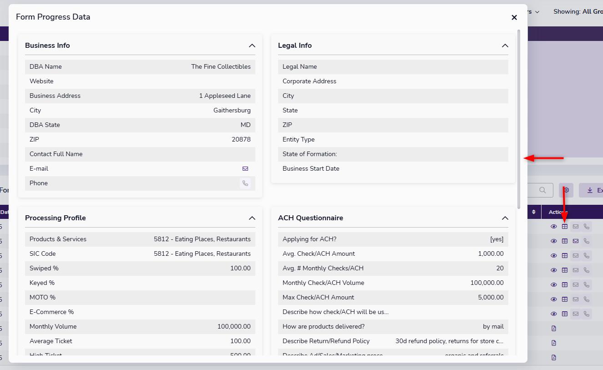The height and width of the screenshot is (370, 603).
Task: Collapse the Processing Profile section
Action: pyautogui.click(x=252, y=218)
